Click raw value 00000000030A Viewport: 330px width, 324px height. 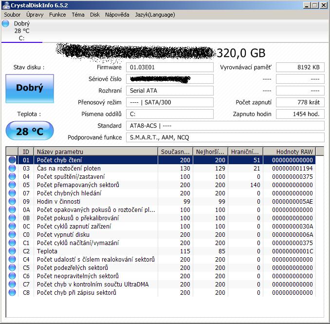point(293,226)
